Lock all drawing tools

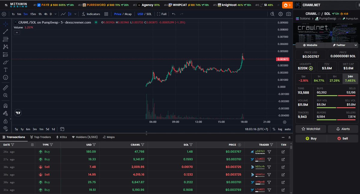5,121
